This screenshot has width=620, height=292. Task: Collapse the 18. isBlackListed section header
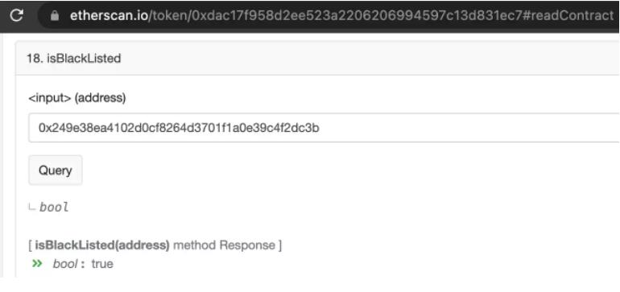[x=317, y=59]
